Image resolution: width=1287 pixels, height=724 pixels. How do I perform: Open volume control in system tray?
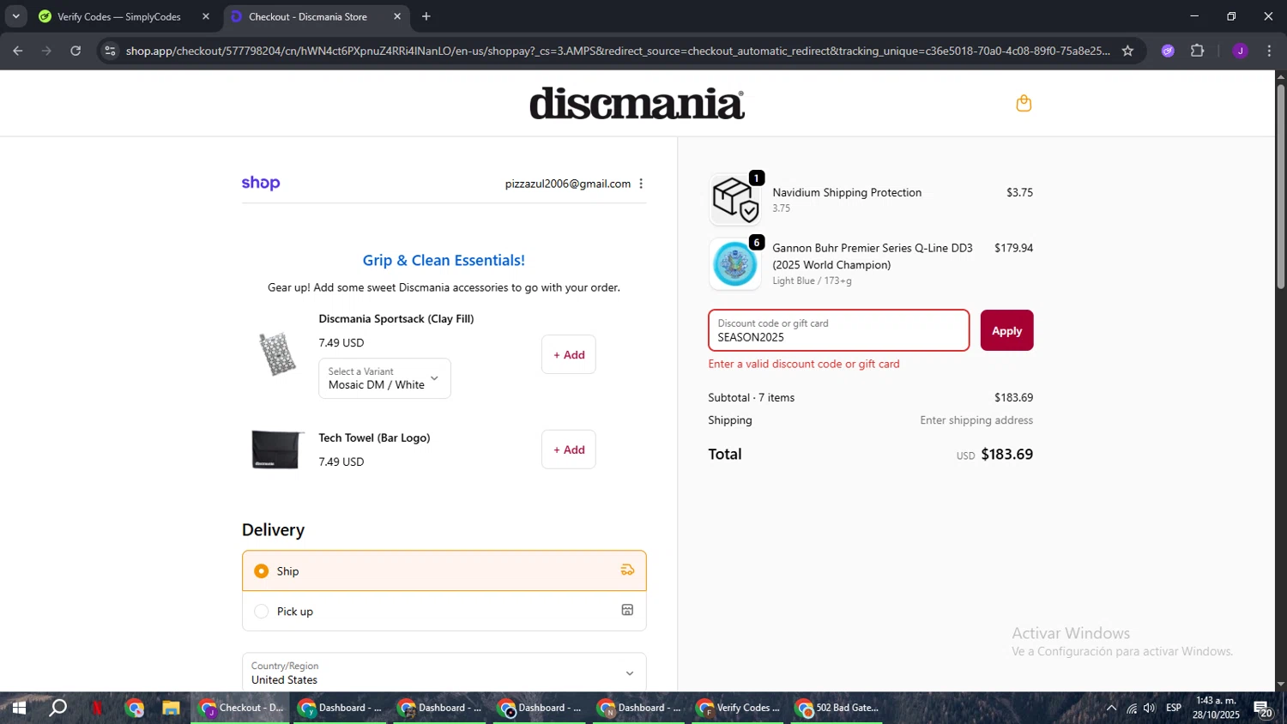click(1150, 708)
